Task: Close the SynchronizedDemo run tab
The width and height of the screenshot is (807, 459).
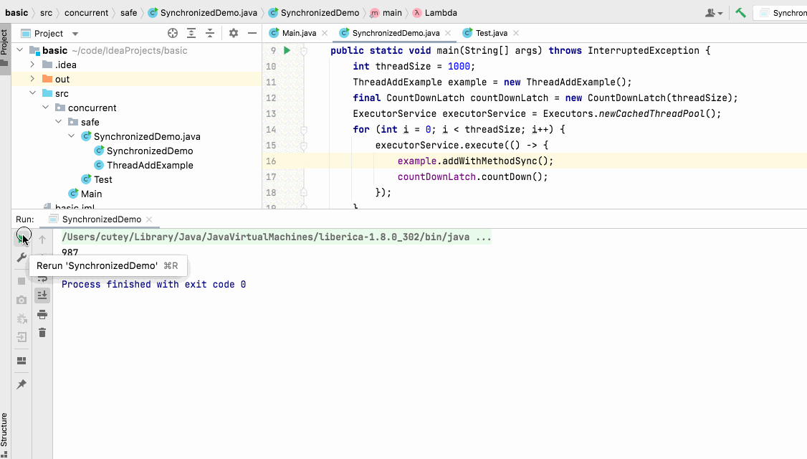Action: pos(149,219)
